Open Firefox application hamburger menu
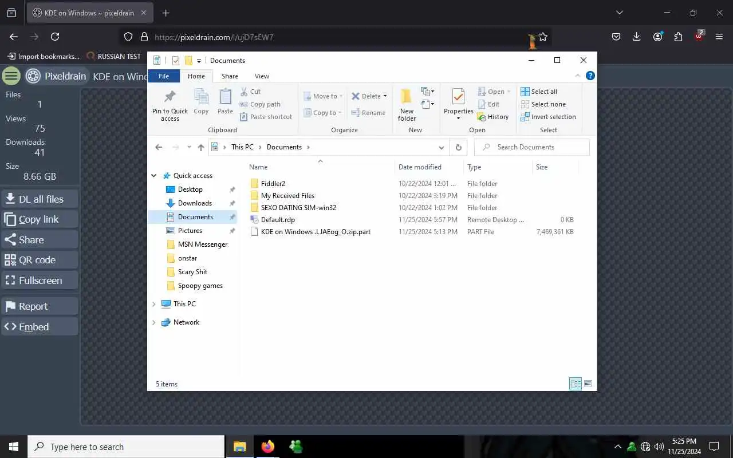Image resolution: width=733 pixels, height=458 pixels. pyautogui.click(x=720, y=37)
